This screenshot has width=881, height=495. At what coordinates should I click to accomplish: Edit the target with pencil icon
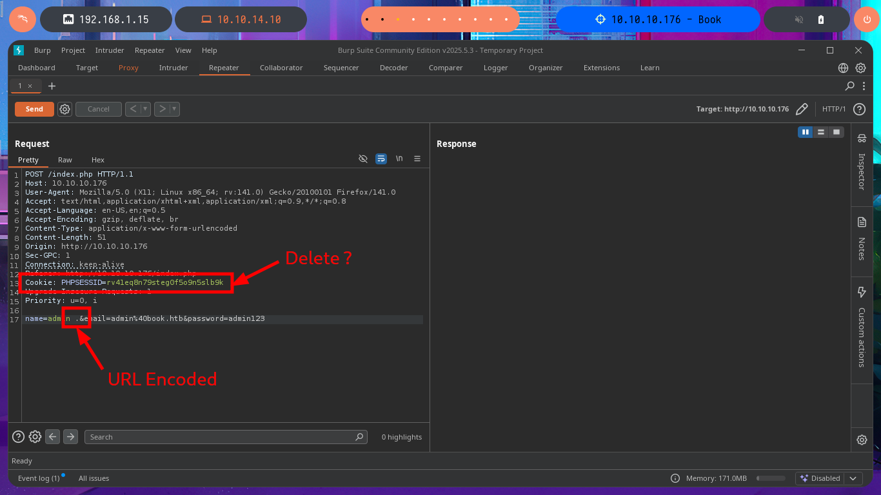(x=802, y=109)
